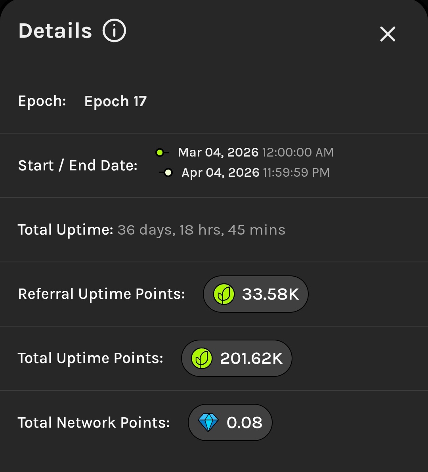
Task: Click the Total Network Points label
Action: (94, 423)
